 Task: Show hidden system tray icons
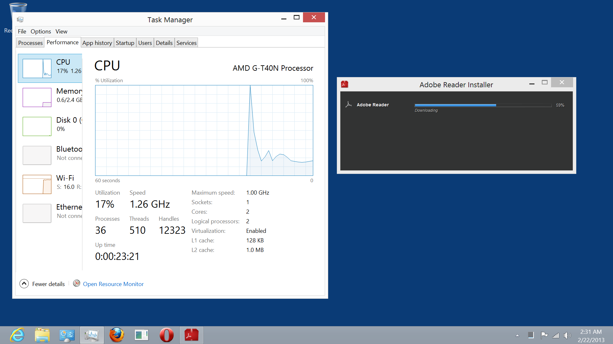(517, 335)
